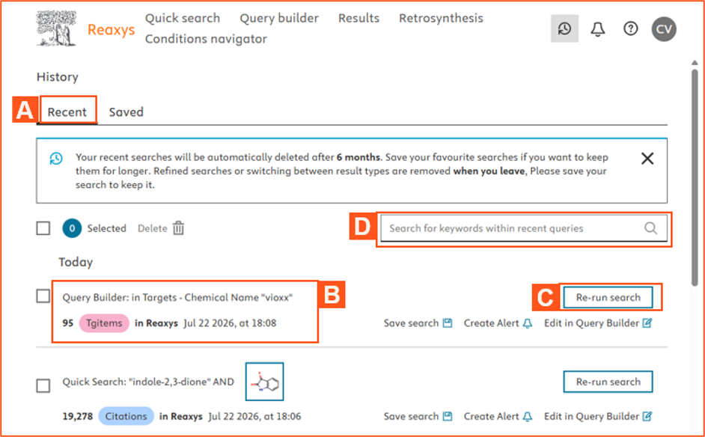The height and width of the screenshot is (437, 705).
Task: Dismiss the recent searches info banner
Action: [647, 158]
